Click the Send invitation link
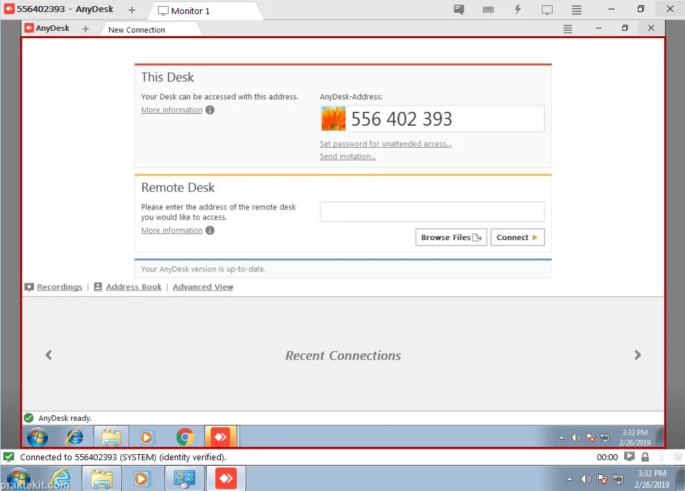Screen dimensions: 685x491 pyautogui.click(x=347, y=157)
